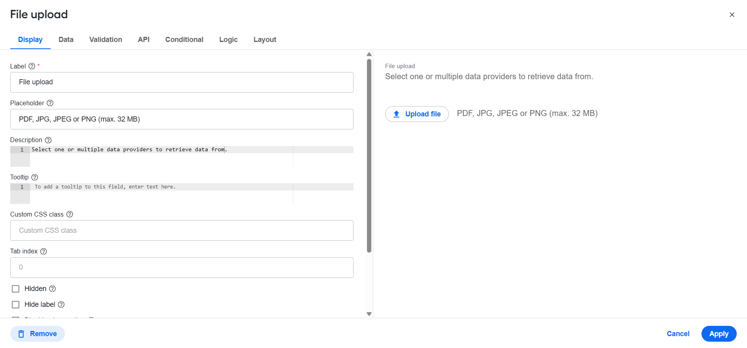Click the scroll down arrow of settings panel
The width and height of the screenshot is (747, 348).
(369, 314)
